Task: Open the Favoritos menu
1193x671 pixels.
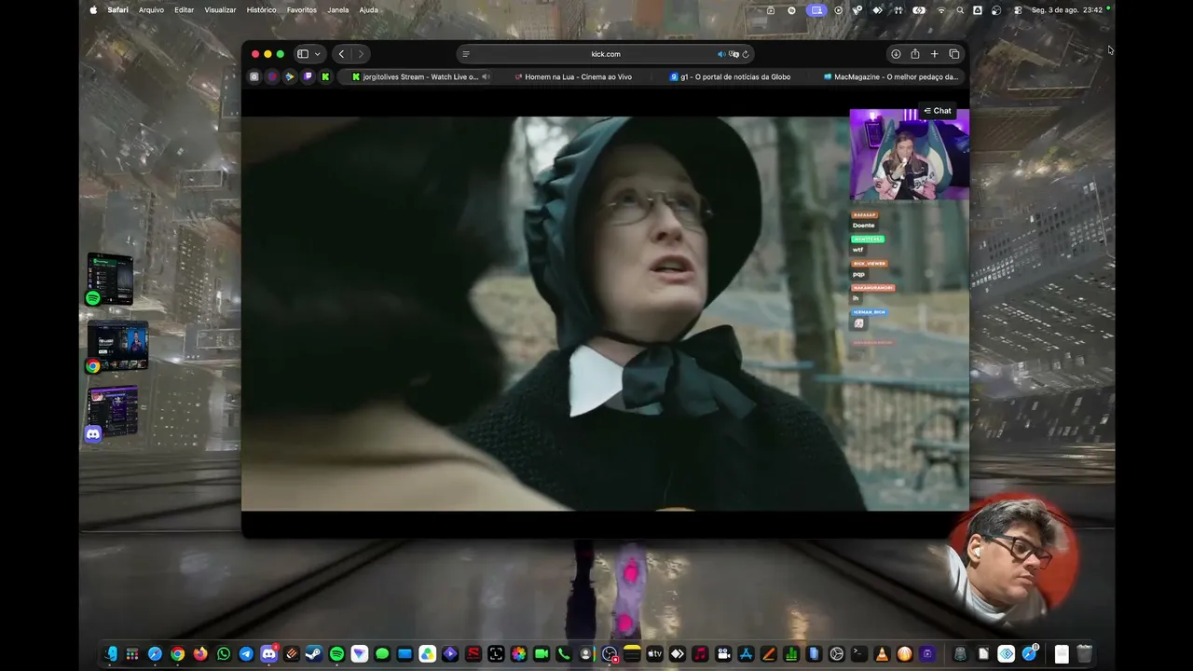Action: tap(302, 10)
